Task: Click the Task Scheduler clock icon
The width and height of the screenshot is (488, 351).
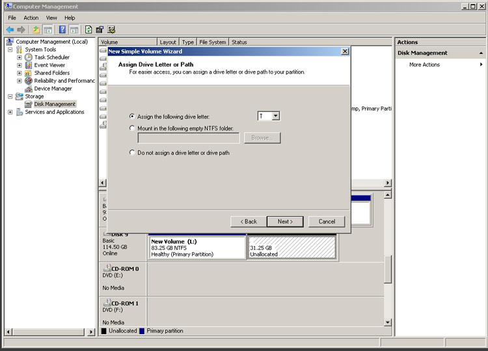Action: [29, 57]
